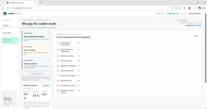This screenshot has height=109, width=207.
Task: Click Reset backend data button
Action: coord(36,74)
